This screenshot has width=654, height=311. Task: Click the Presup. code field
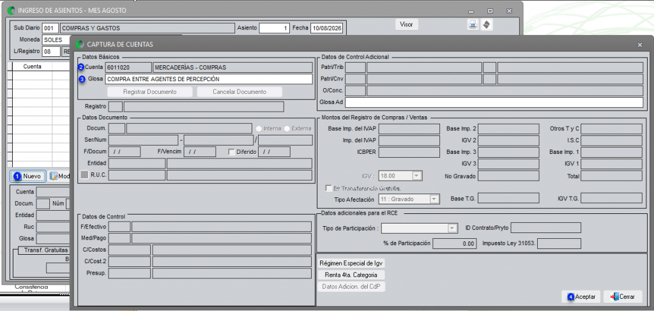click(x=129, y=273)
